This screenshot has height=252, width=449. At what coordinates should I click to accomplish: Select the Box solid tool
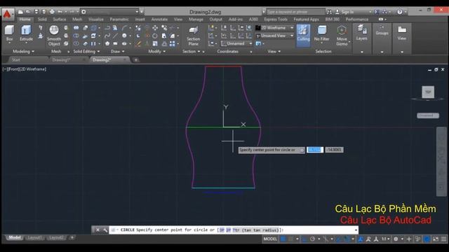point(9,33)
